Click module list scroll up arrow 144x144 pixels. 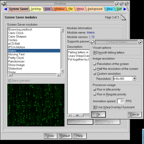62,30
